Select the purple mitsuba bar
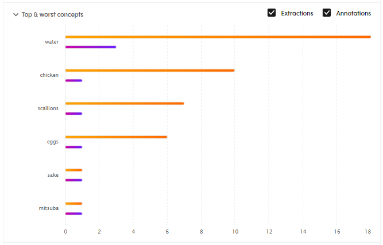 point(73,213)
